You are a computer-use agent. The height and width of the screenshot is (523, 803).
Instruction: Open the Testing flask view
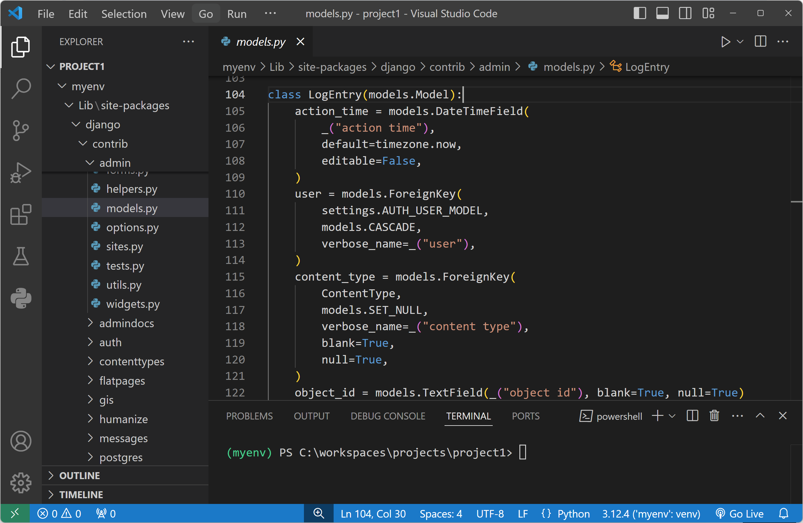click(21, 256)
